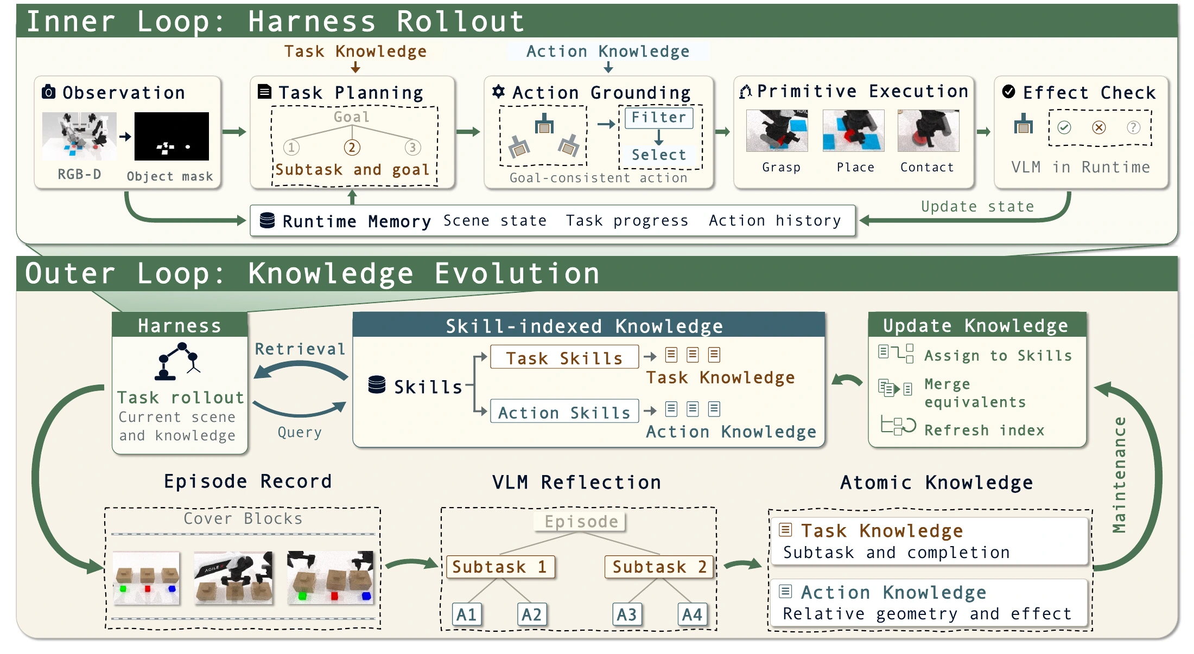The image size is (1194, 654).
Task: Click the robot arm icon beside Primitive Execution
Action: click(x=746, y=91)
